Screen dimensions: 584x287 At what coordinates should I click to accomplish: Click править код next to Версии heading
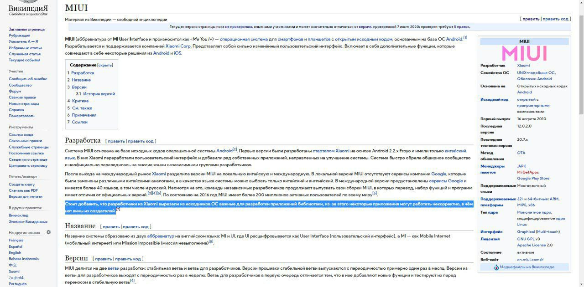click(x=128, y=259)
